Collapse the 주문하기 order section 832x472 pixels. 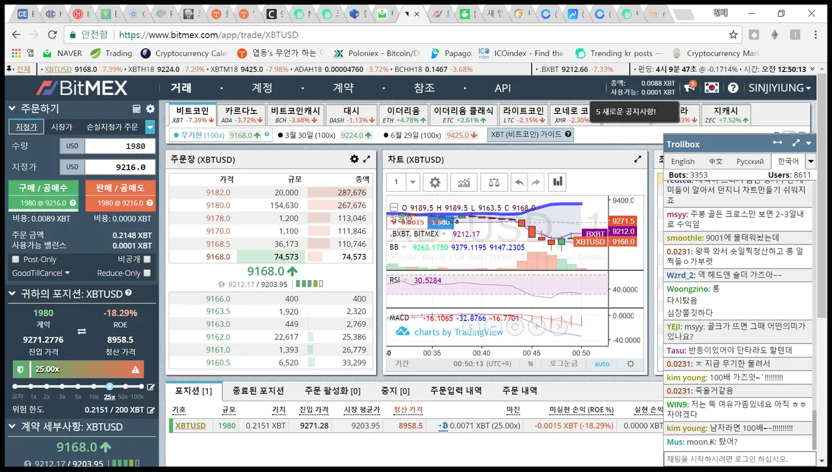(12, 109)
